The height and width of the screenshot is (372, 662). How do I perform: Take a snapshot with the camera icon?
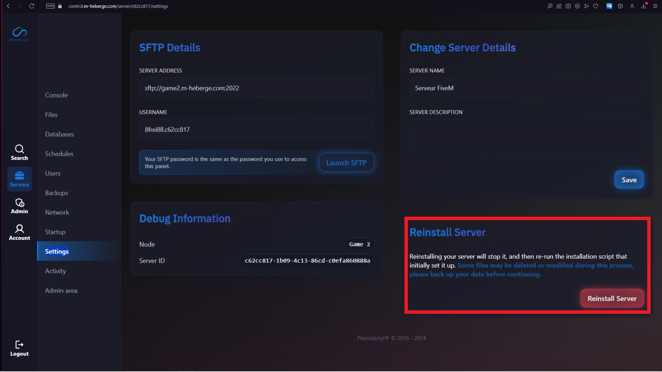568,6
